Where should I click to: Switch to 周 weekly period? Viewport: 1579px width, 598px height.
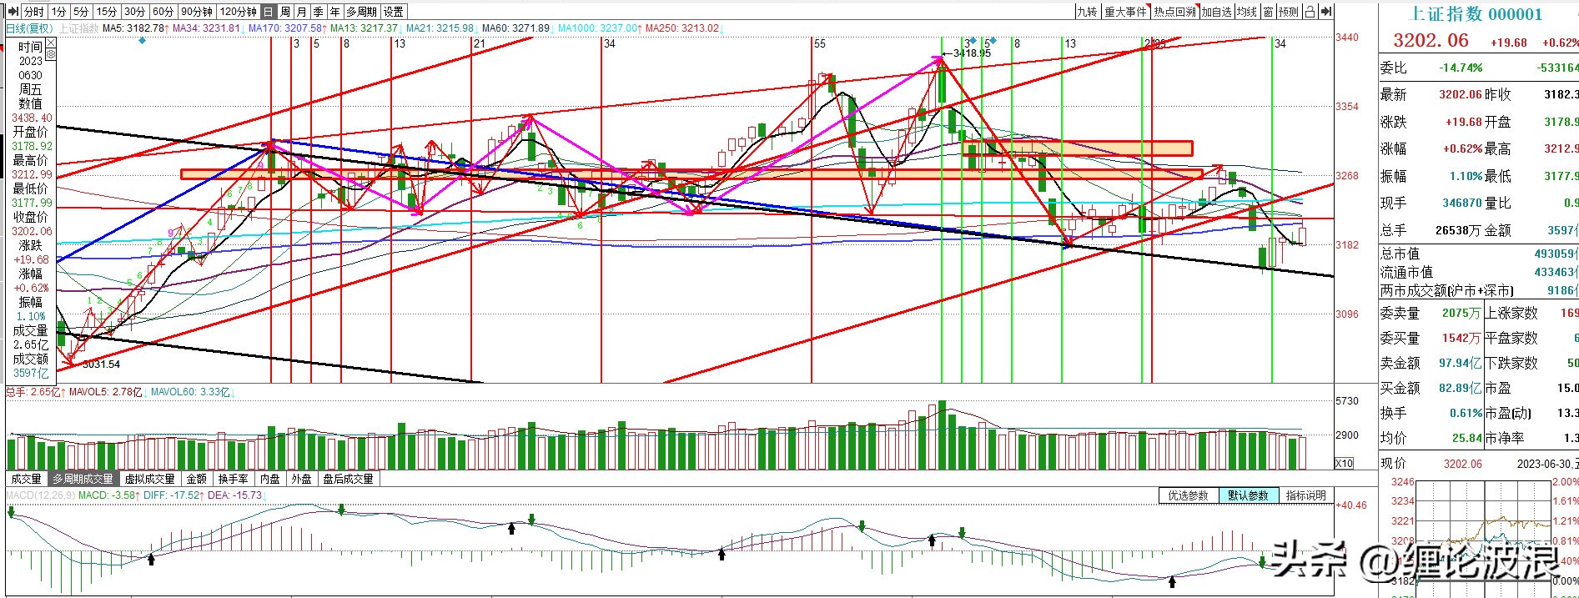point(285,12)
